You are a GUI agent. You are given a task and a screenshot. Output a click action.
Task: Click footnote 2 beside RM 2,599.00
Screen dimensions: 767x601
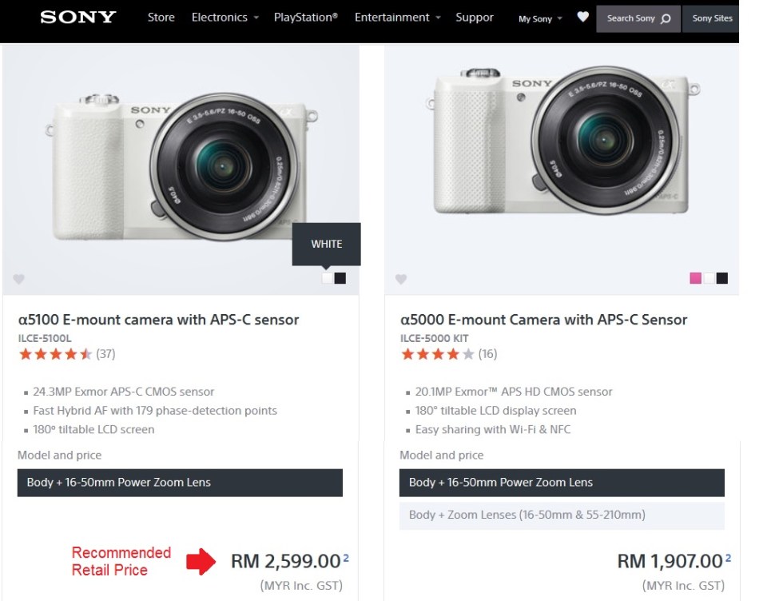346,557
